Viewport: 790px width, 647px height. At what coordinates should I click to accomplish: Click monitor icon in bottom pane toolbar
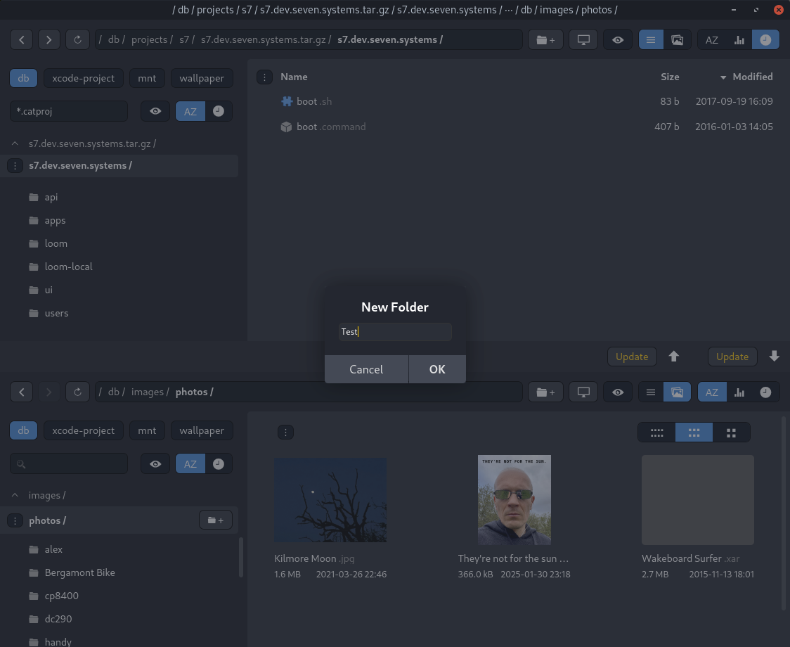tap(583, 392)
